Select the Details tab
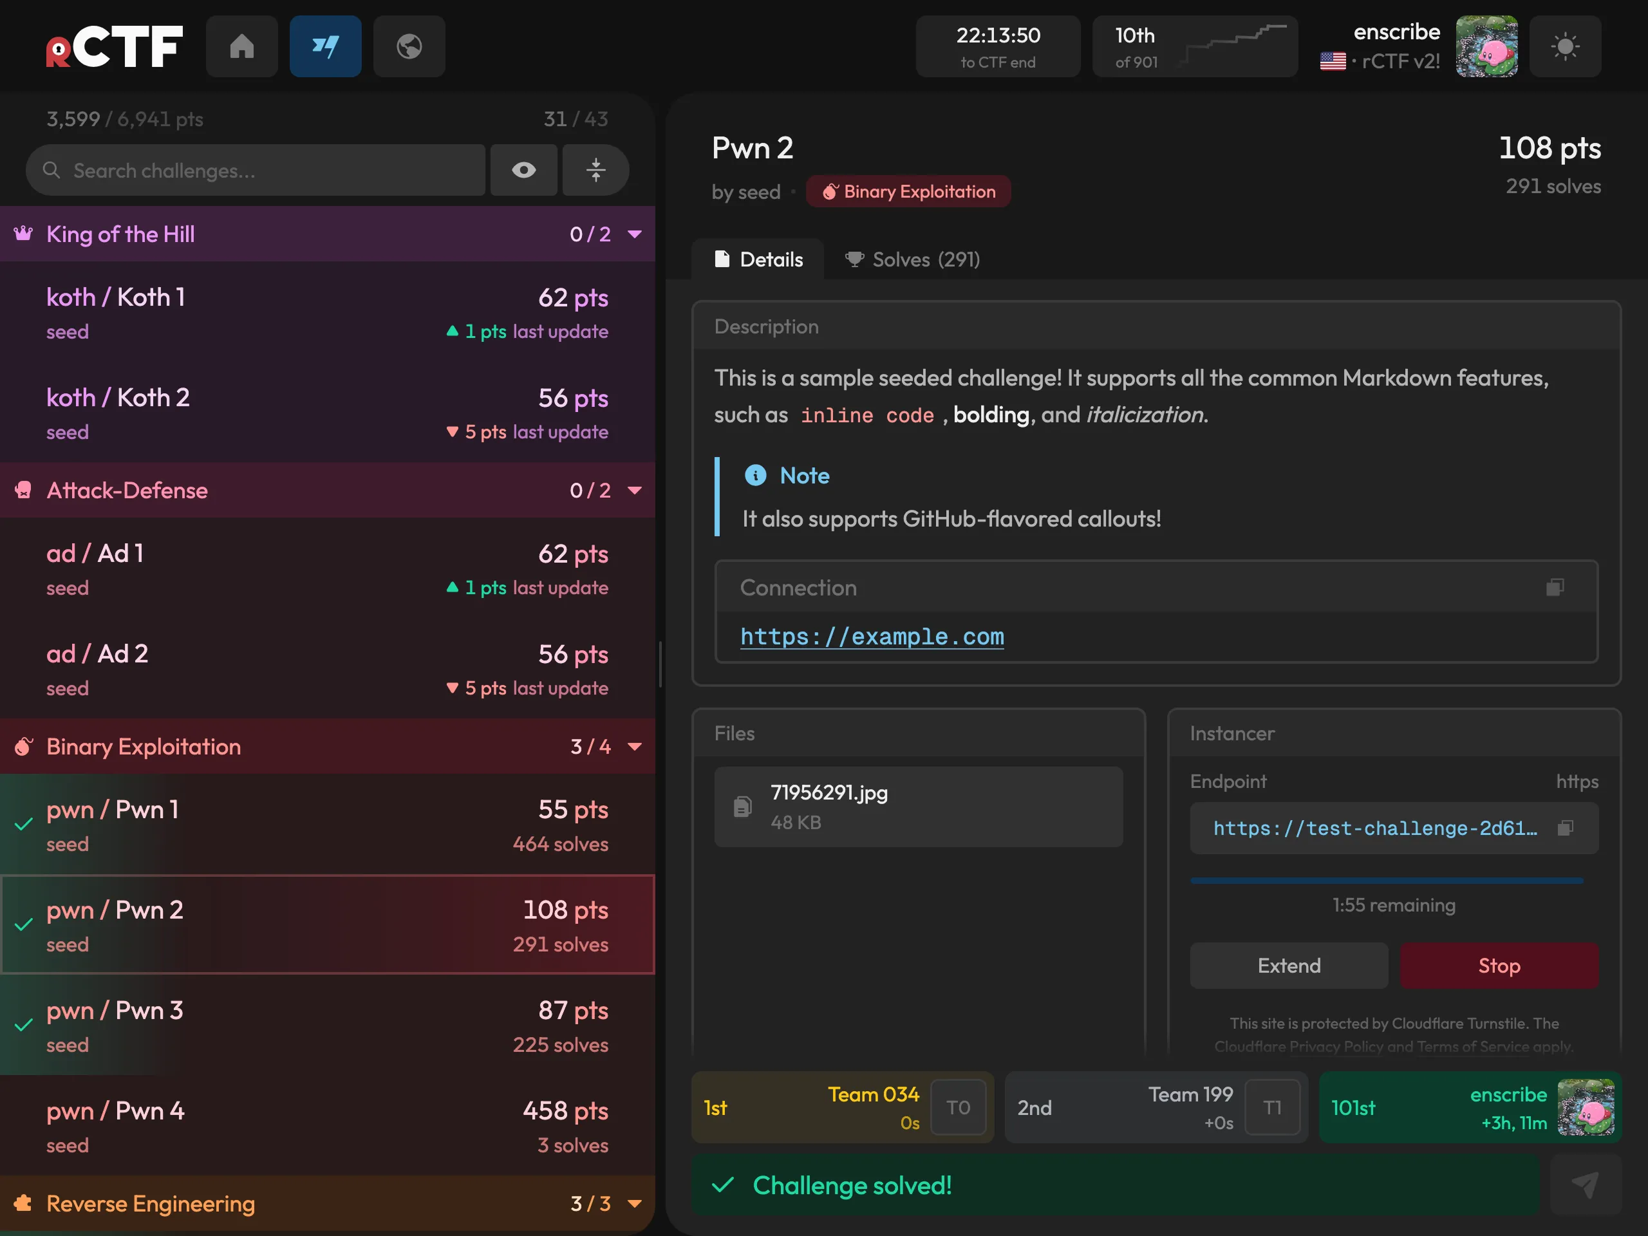 758,259
